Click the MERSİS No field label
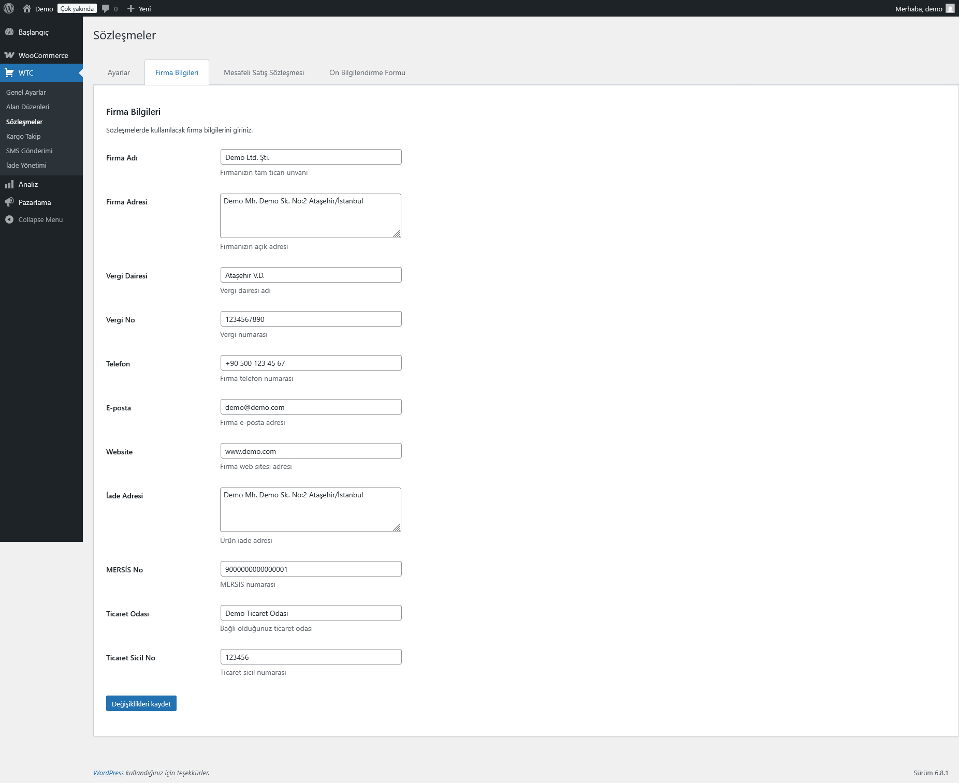The image size is (959, 783). click(124, 570)
